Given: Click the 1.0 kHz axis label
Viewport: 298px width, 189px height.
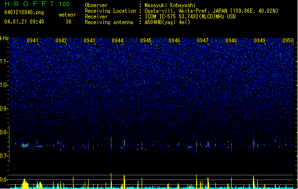Looking at the screenshot, I should (4, 85).
